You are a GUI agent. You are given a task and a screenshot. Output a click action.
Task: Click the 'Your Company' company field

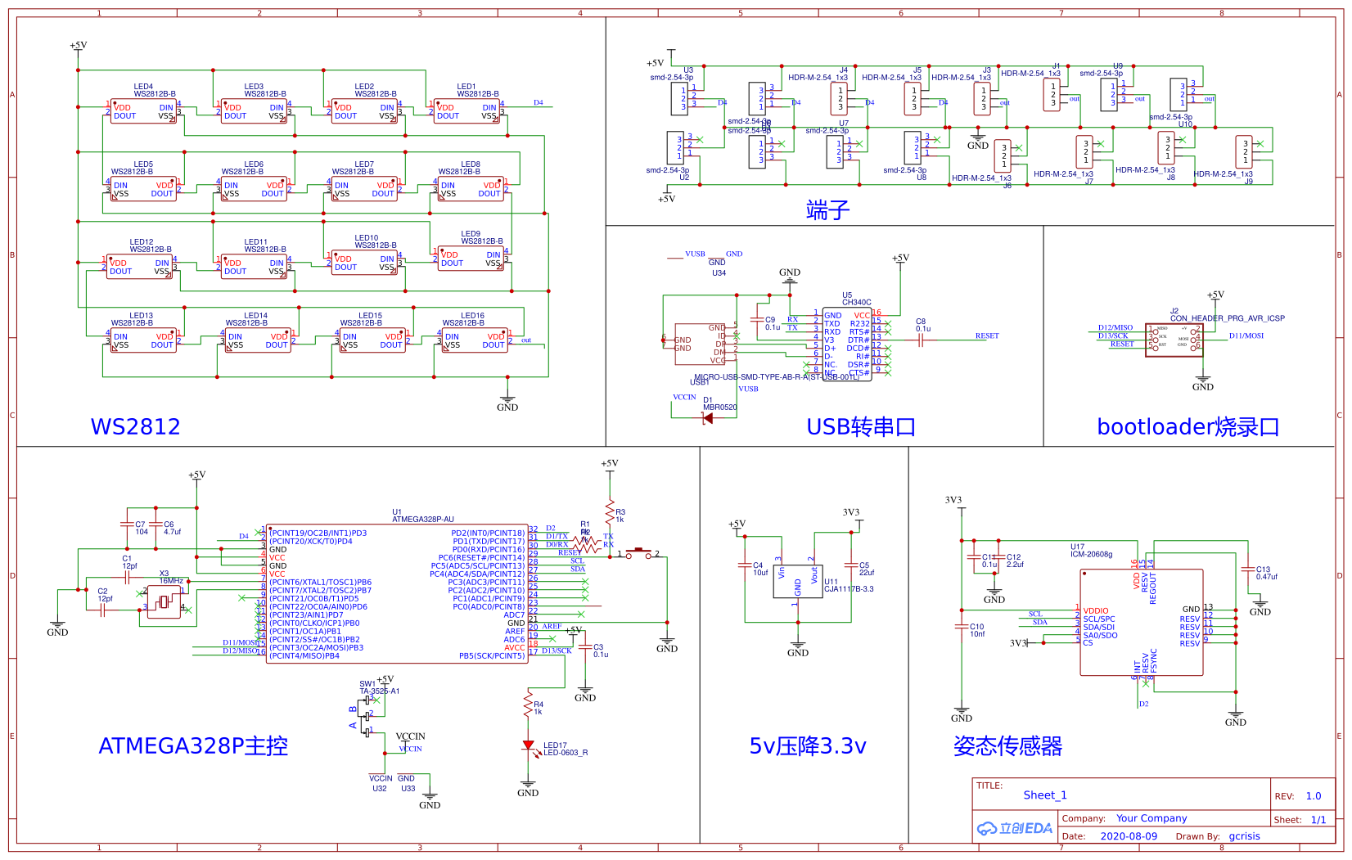click(1151, 818)
